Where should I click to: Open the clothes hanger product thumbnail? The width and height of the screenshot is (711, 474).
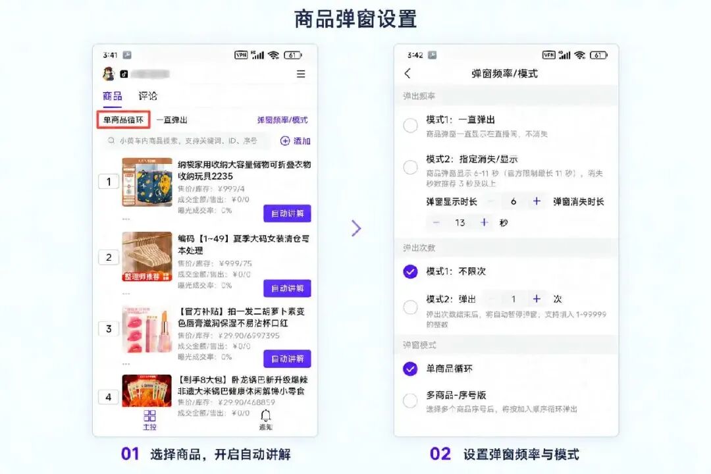[147, 257]
